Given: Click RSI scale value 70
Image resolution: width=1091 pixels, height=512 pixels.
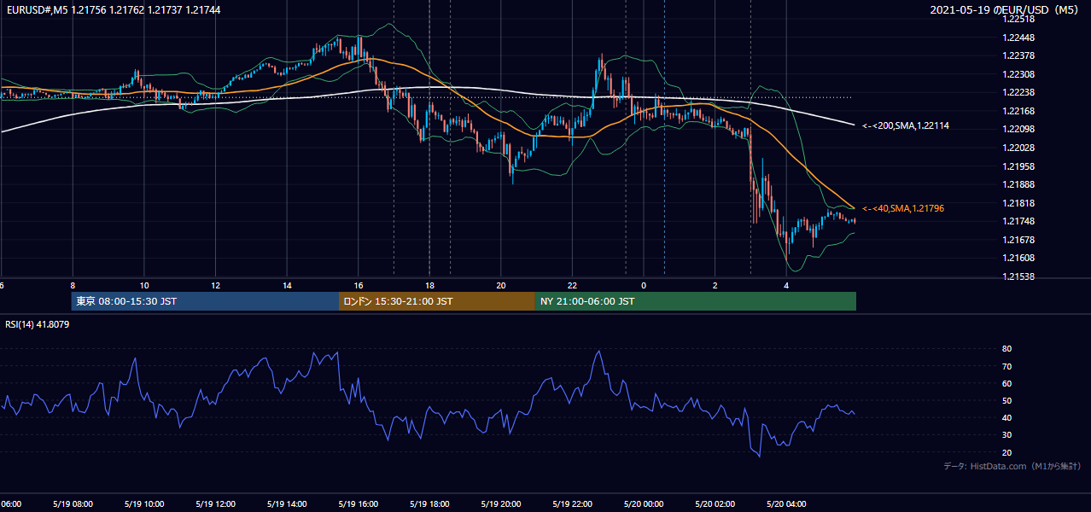Looking at the screenshot, I should [1007, 366].
